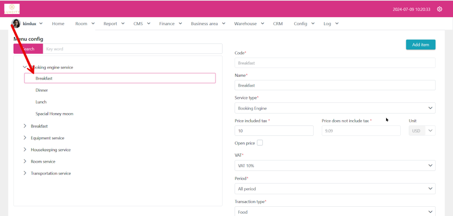
Task: Open the USD unit dropdown
Action: click(430, 131)
